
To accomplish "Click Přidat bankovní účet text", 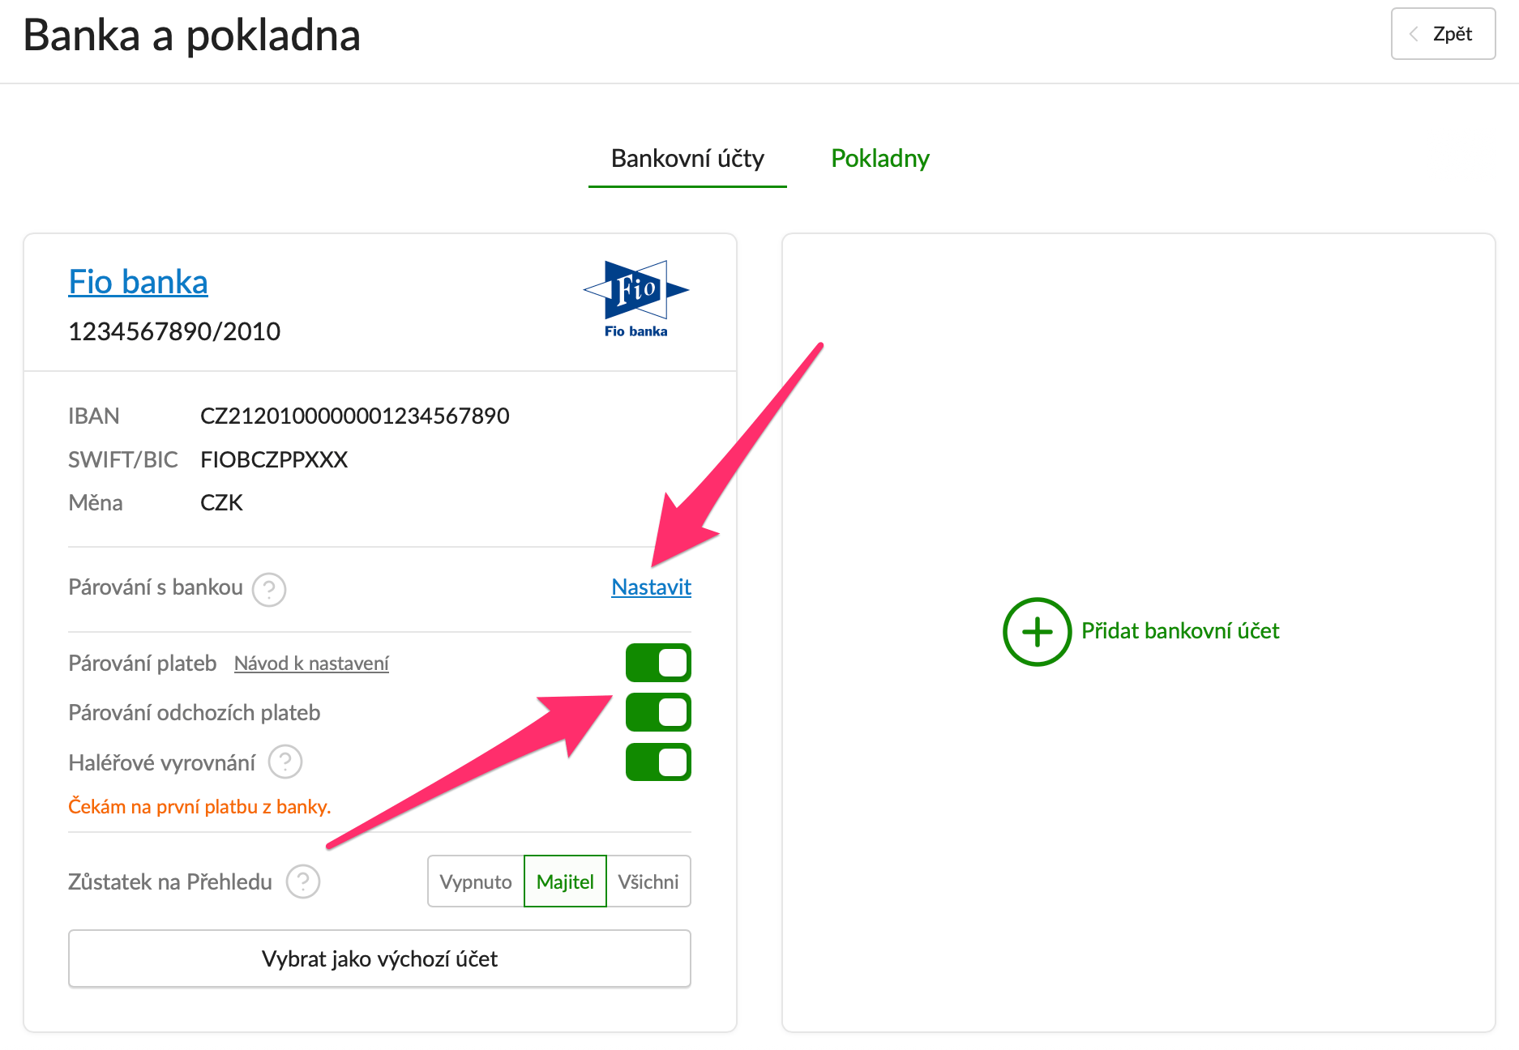I will click(x=1180, y=631).
